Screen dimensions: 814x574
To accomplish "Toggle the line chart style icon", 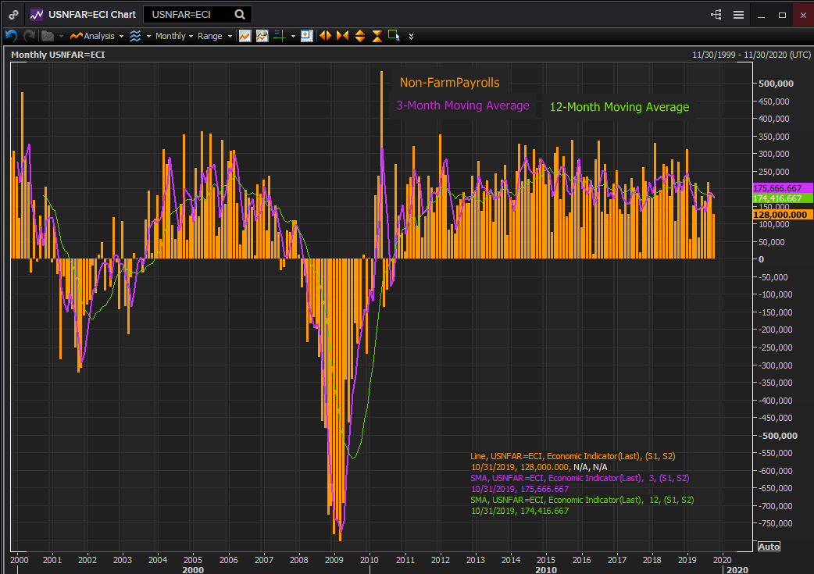I will (245, 36).
